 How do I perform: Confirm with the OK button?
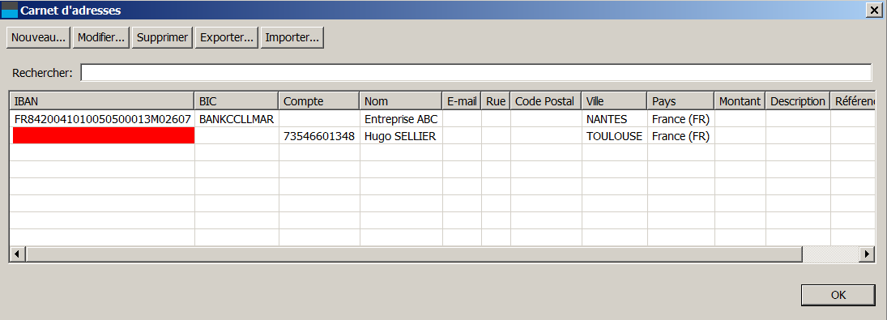[838, 295]
